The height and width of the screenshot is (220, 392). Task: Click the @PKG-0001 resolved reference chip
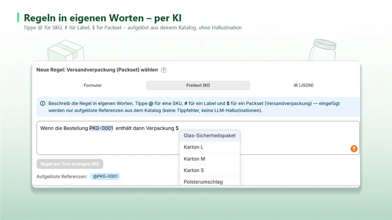click(x=105, y=176)
